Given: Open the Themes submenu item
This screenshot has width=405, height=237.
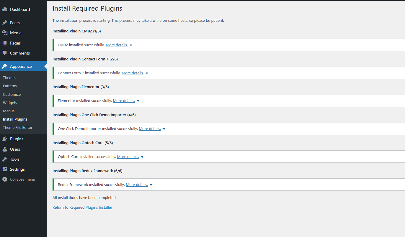Looking at the screenshot, I should [x=9, y=78].
